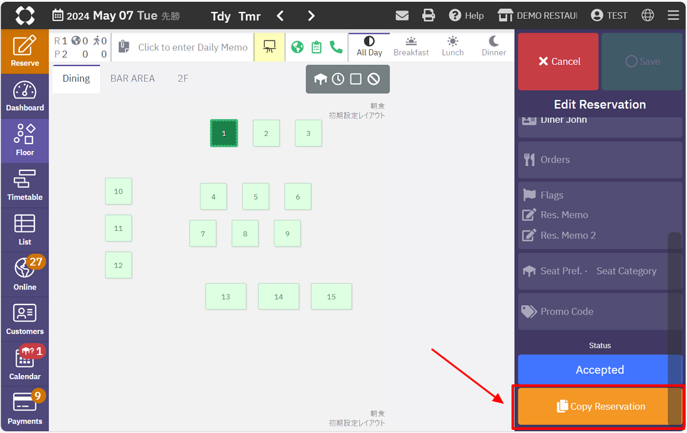Select the Breakfast meal period
The image size is (687, 433).
[411, 46]
